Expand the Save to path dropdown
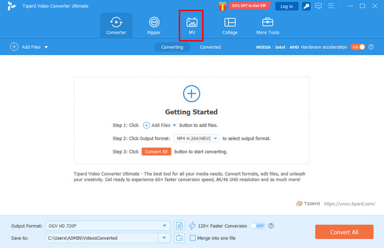 164,238
